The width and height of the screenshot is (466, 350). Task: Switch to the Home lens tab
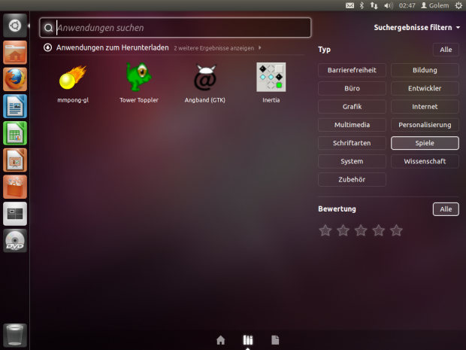pyautogui.click(x=220, y=340)
